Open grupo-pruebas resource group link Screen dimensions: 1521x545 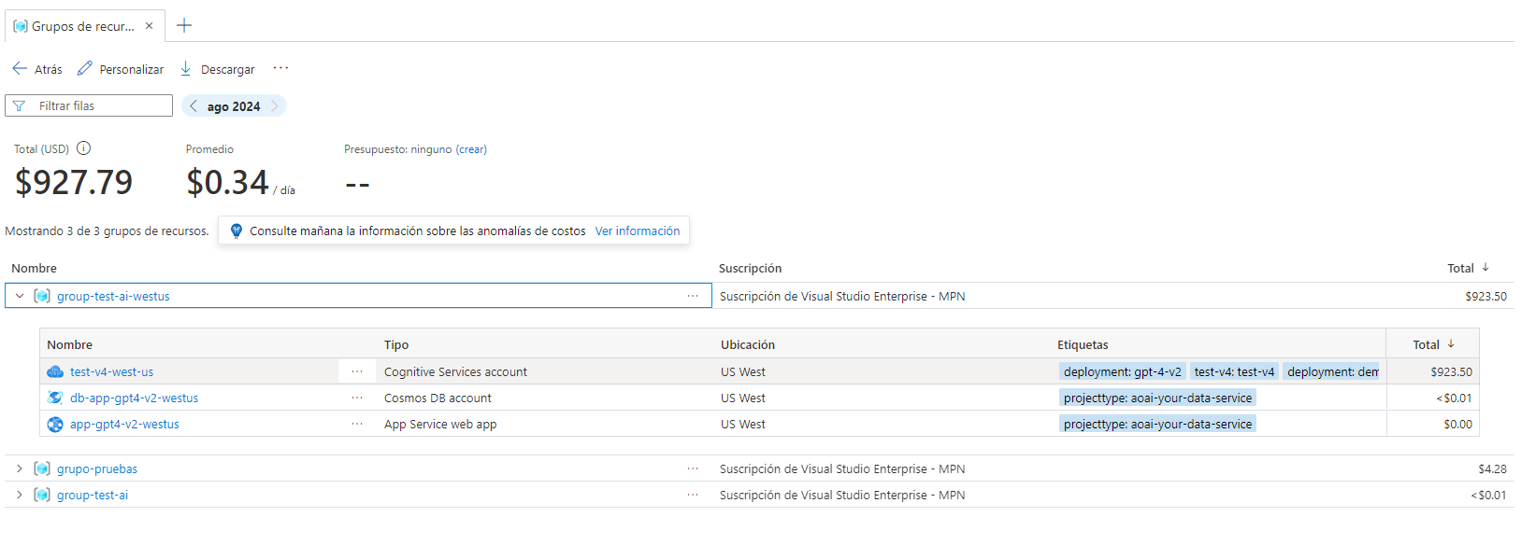click(97, 468)
